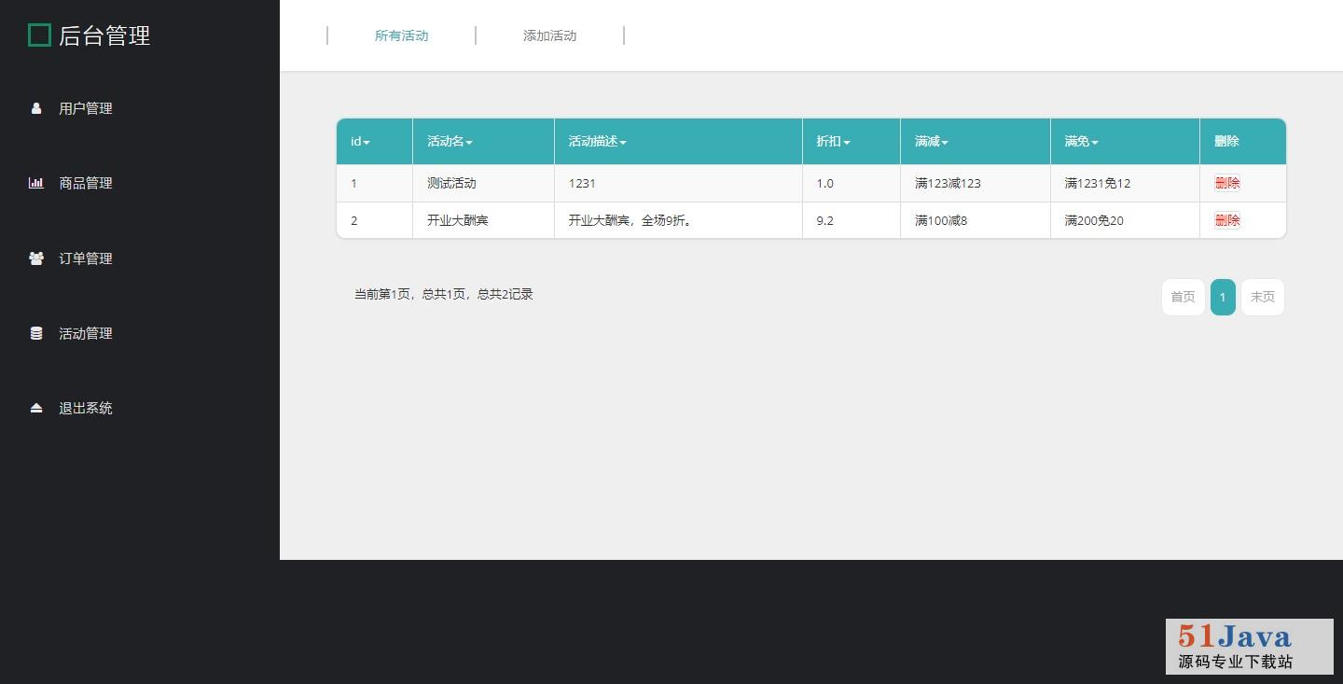Viewport: 1343px width, 684px height.
Task: Open 用户管理 in the sidebar
Action: point(86,108)
